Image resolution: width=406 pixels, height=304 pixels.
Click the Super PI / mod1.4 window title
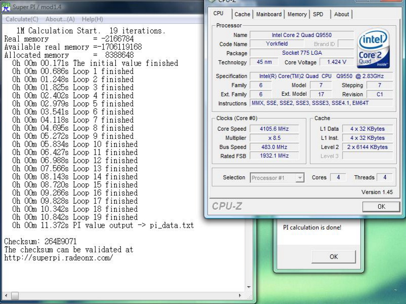[37, 7]
